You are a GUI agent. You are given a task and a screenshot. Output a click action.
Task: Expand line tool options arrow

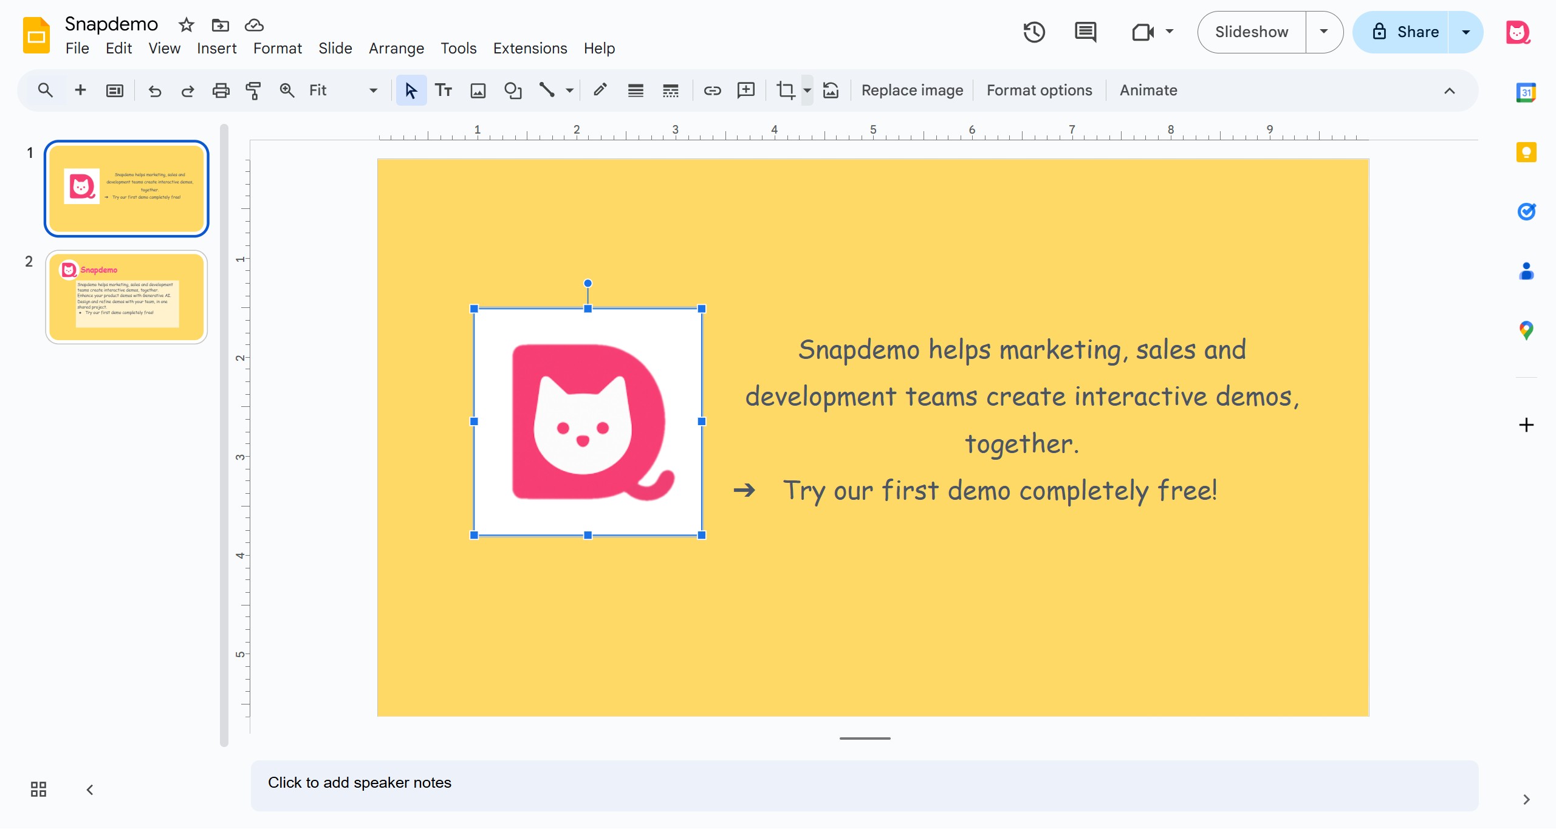point(569,90)
